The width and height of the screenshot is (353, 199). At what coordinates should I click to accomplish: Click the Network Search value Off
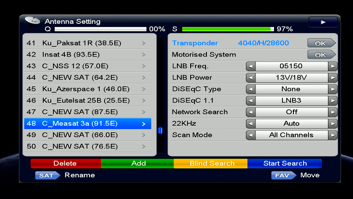292,112
